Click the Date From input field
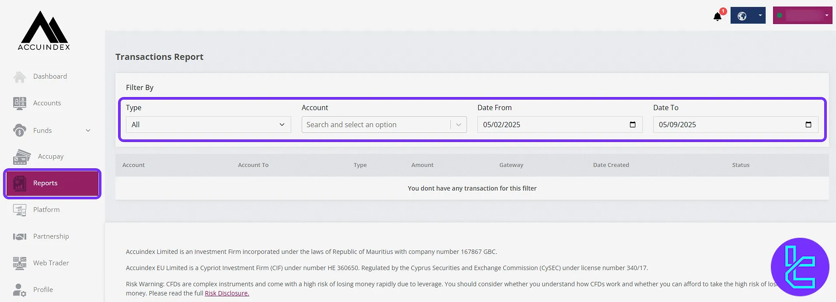This screenshot has width=836, height=302. (x=560, y=125)
